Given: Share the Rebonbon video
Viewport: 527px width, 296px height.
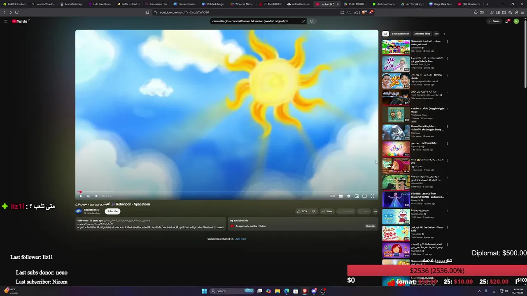Looking at the screenshot, I should point(327,211).
